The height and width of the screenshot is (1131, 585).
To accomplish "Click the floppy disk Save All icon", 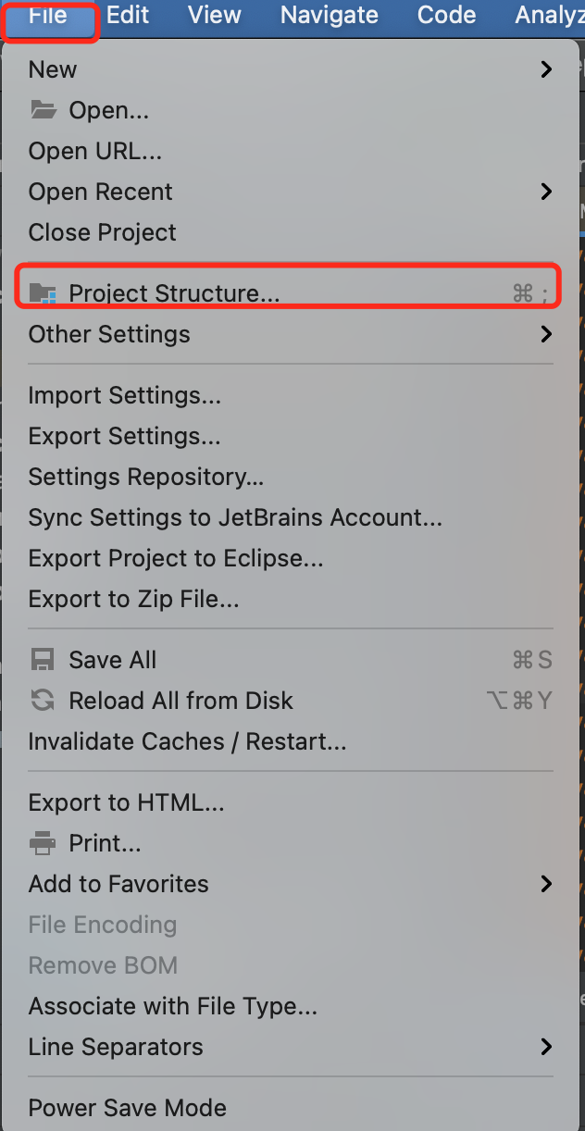I will (43, 660).
